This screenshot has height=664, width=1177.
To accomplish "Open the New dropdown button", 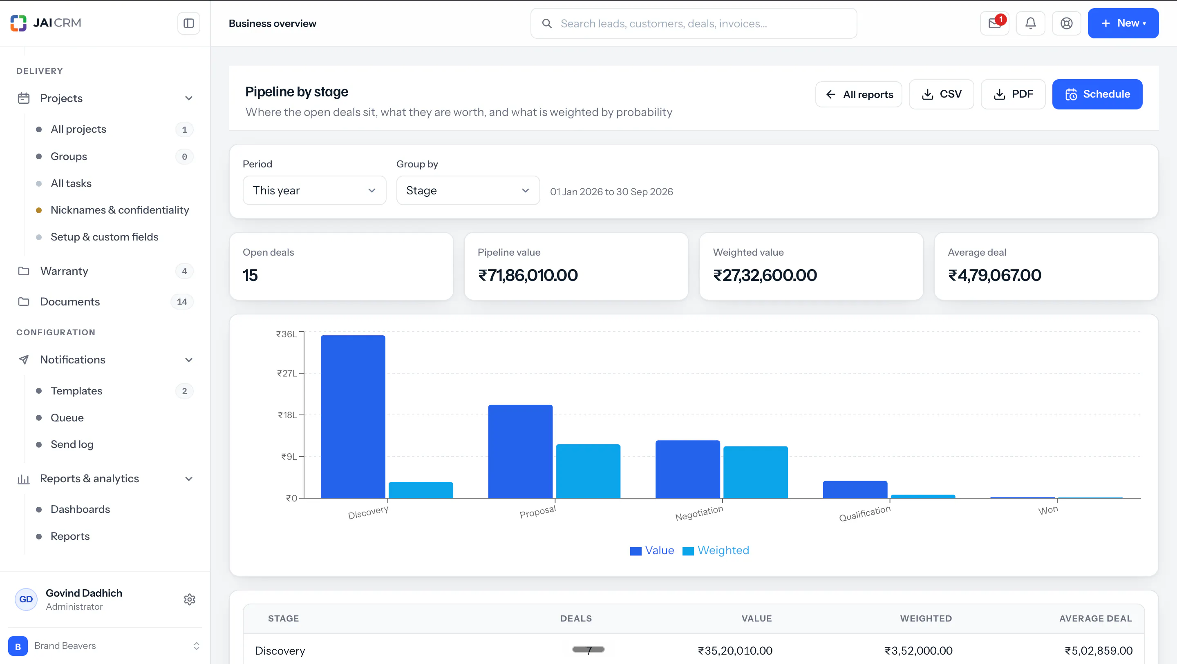I will coord(1123,23).
